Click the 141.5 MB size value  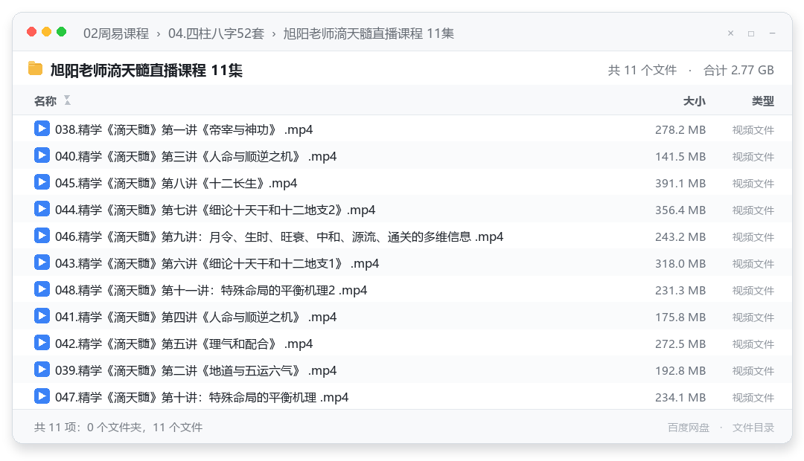click(680, 156)
